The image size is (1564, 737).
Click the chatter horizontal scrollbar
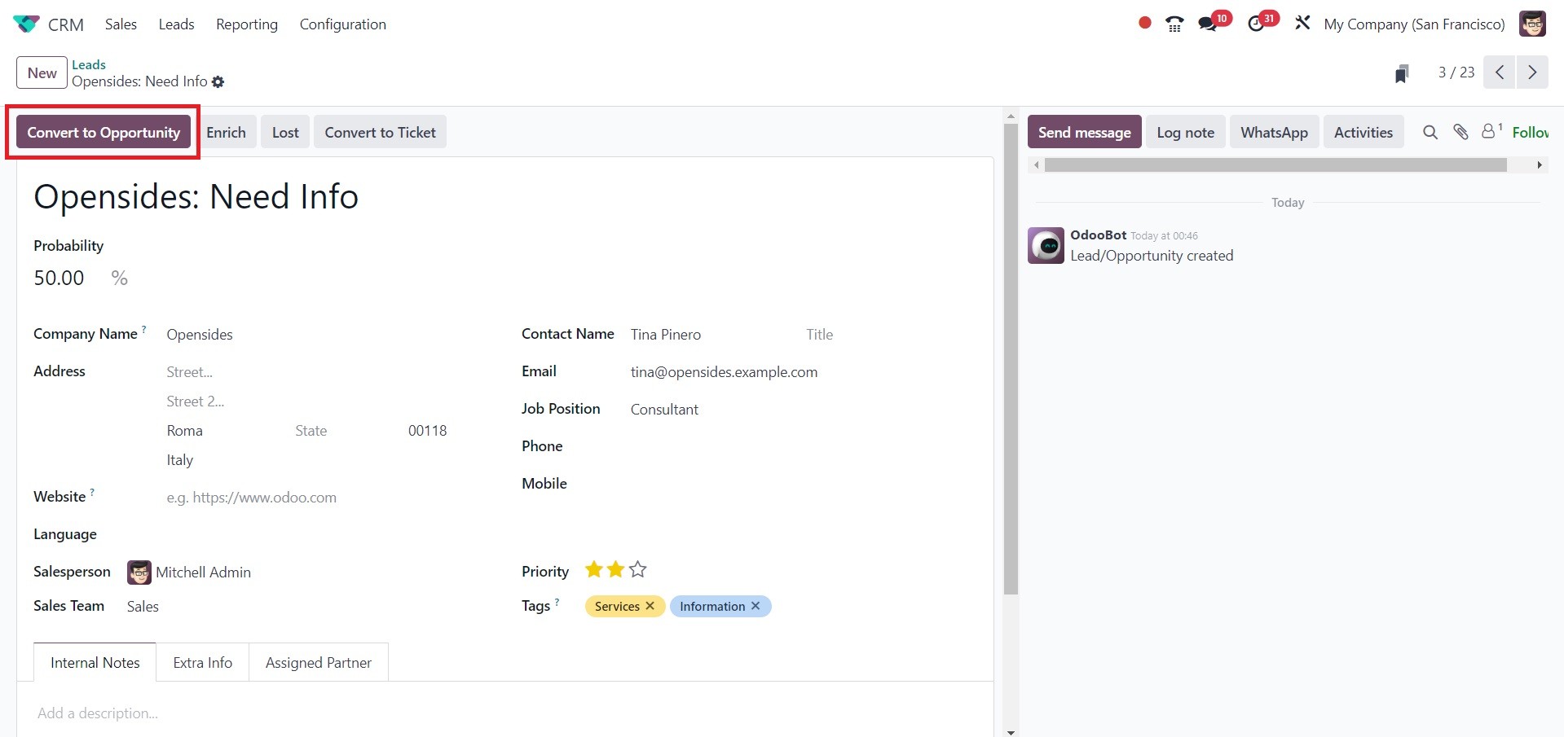[1275, 165]
